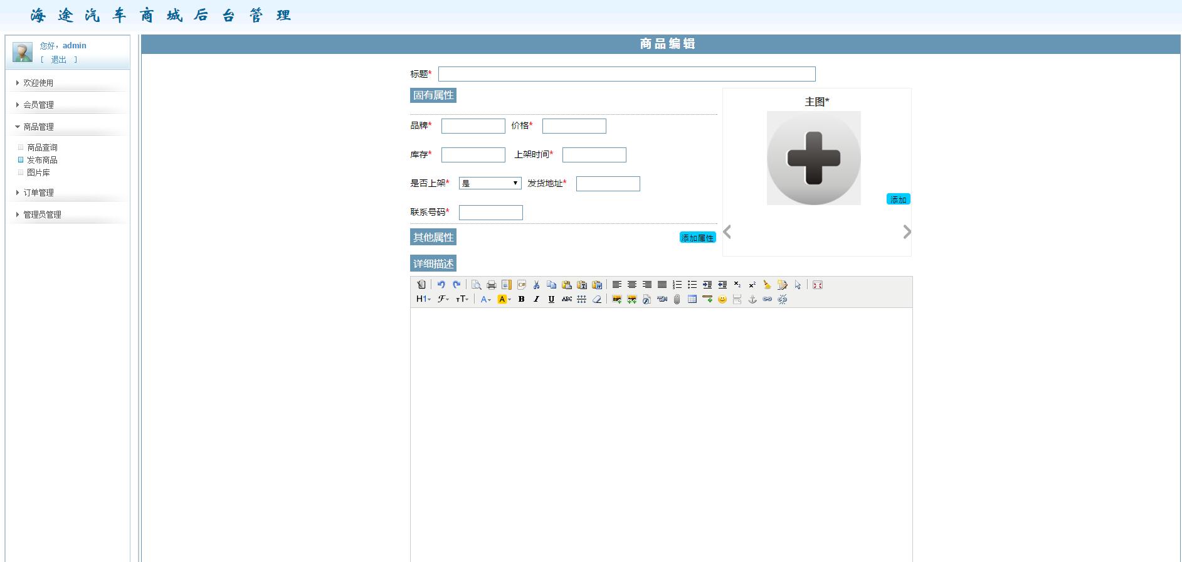The image size is (1182, 562).
Task: Click the insert hyperlink chain icon
Action: pos(768,299)
